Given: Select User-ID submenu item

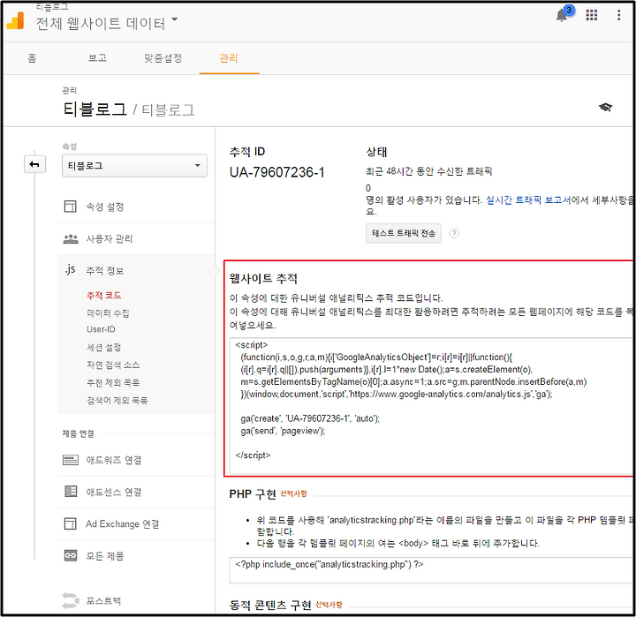Looking at the screenshot, I should (x=101, y=329).
